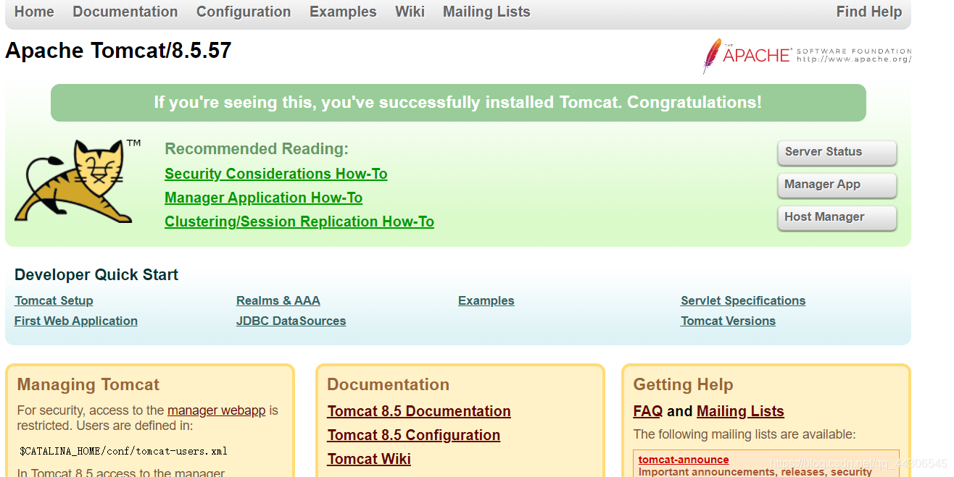Follow the Tomcat Setup link

coord(54,300)
